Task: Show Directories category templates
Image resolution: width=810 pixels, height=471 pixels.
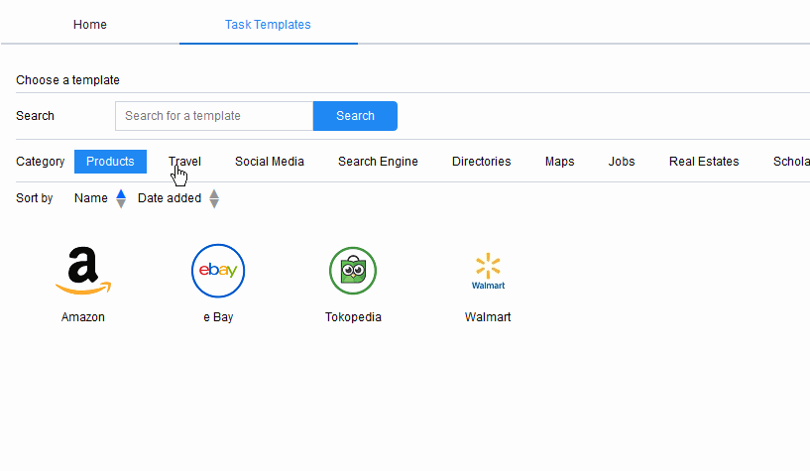Action: (x=481, y=162)
